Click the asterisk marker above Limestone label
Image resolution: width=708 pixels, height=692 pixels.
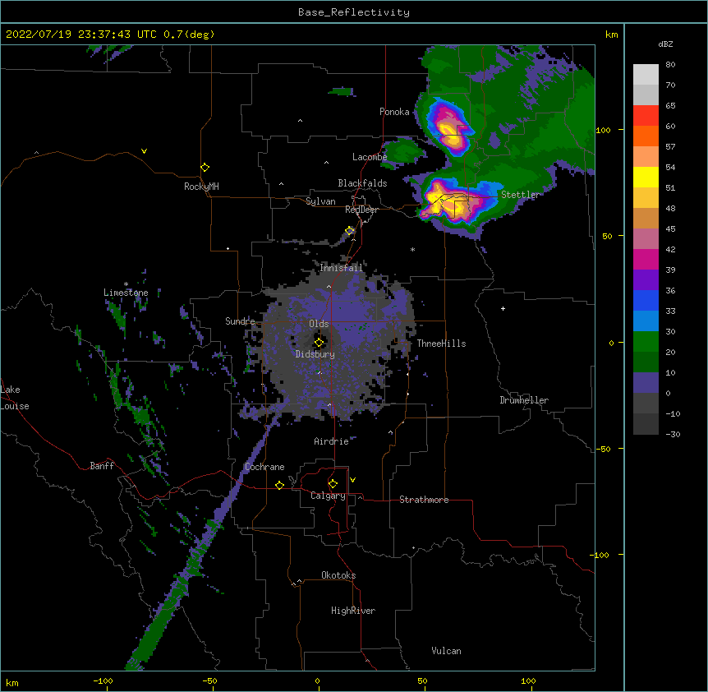tap(126, 284)
